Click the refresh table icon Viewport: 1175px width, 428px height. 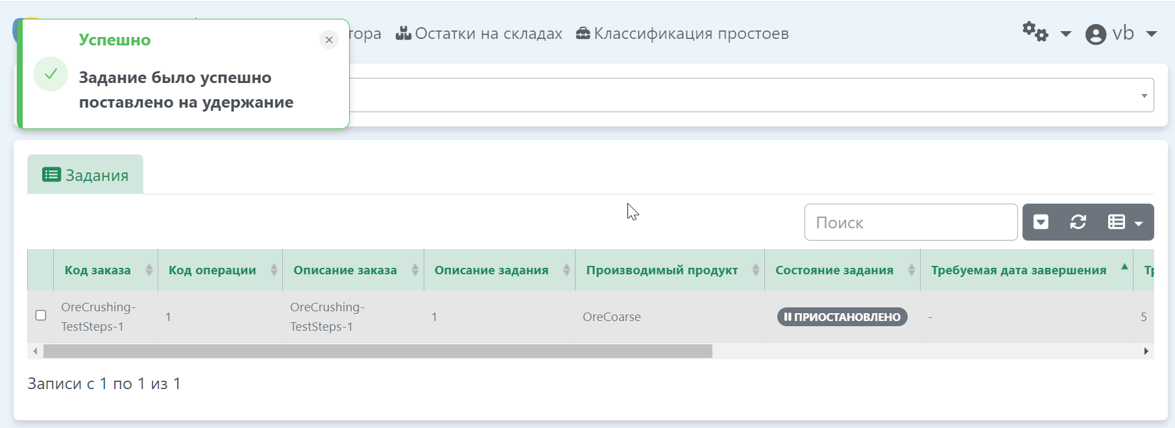coord(1078,222)
